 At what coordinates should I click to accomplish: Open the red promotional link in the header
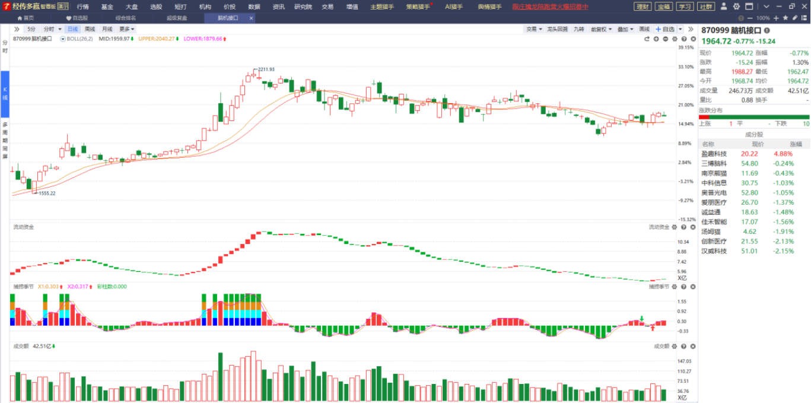tap(550, 7)
